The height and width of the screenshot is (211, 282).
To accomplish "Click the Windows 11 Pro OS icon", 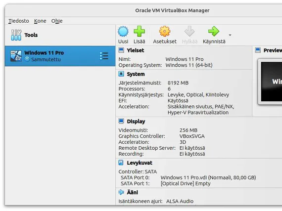I will (16, 56).
